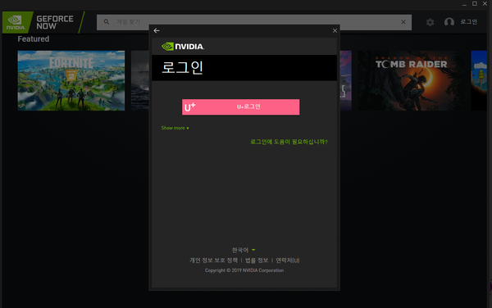Select the Fortnite game thumbnail
This screenshot has height=308, width=492.
[x=71, y=80]
